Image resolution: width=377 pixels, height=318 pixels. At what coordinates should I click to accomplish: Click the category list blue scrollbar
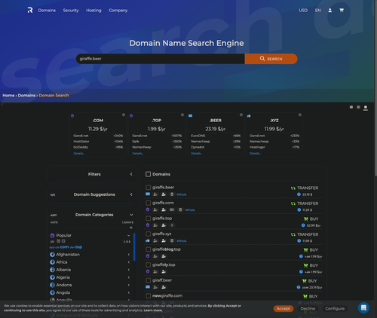(134, 247)
